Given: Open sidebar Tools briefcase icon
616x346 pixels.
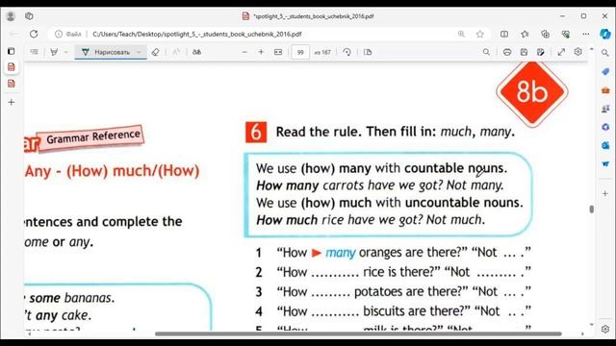Looking at the screenshot, I should tap(605, 90).
